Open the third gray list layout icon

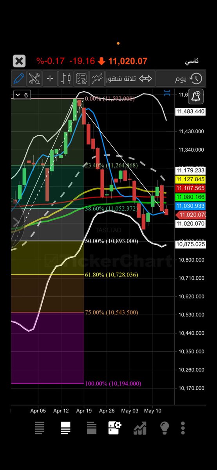[91, 428]
